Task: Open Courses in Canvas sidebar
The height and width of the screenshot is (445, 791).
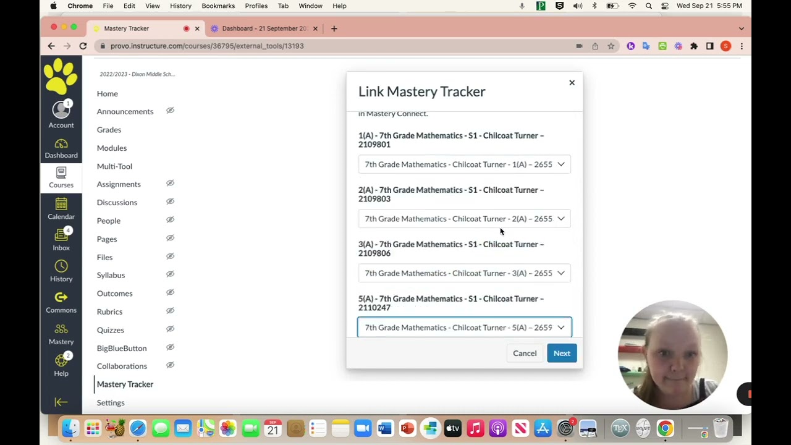Action: click(61, 178)
